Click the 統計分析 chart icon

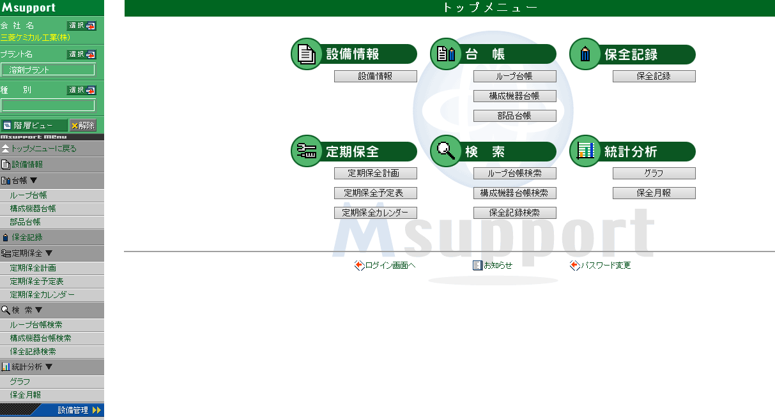pos(585,151)
